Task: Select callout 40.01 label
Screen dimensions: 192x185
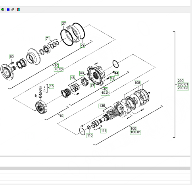Action: point(106,93)
